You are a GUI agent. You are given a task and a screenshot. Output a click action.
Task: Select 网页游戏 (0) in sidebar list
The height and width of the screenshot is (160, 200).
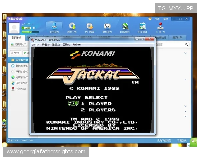tap(20, 83)
